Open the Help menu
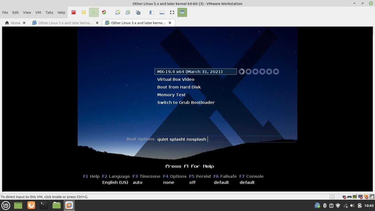Image resolution: width=375 pixels, height=211 pixels. click(61, 12)
